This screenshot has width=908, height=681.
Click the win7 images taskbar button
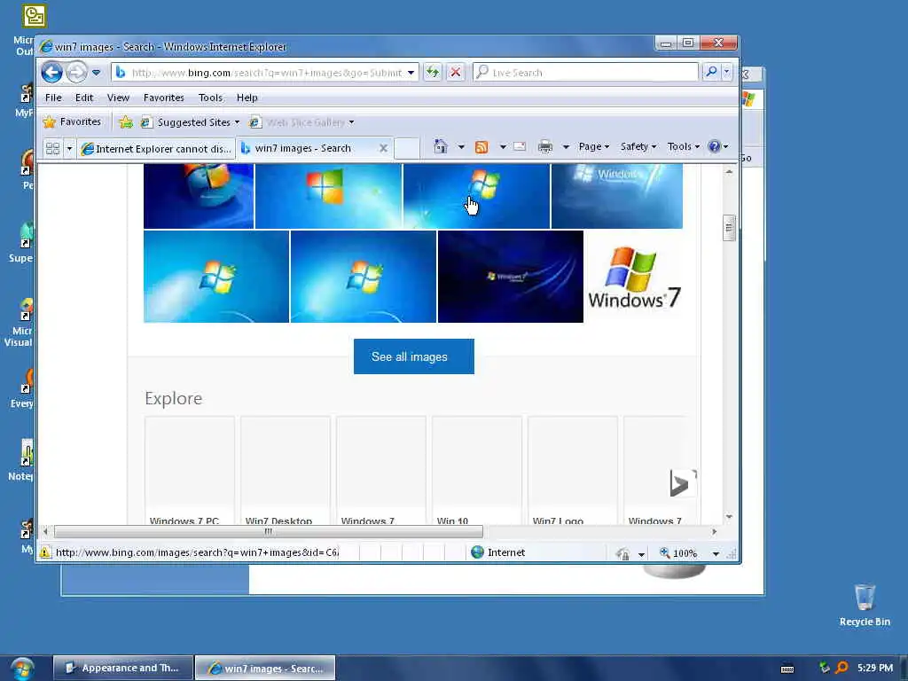[x=265, y=669]
